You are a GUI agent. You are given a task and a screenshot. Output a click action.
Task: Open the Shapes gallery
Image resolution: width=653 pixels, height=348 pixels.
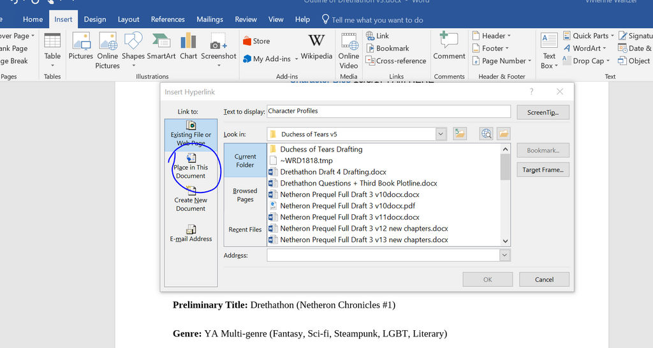[133, 50]
